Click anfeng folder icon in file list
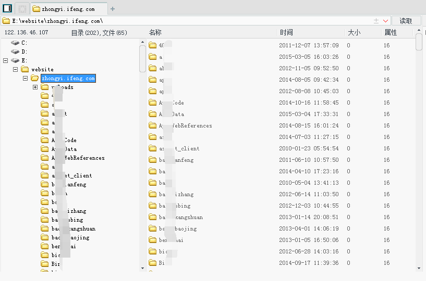This screenshot has height=281, width=426. [153, 159]
